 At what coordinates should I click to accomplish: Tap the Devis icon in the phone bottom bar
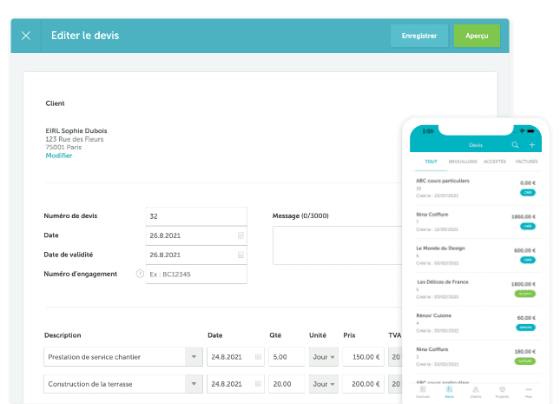[x=449, y=392]
